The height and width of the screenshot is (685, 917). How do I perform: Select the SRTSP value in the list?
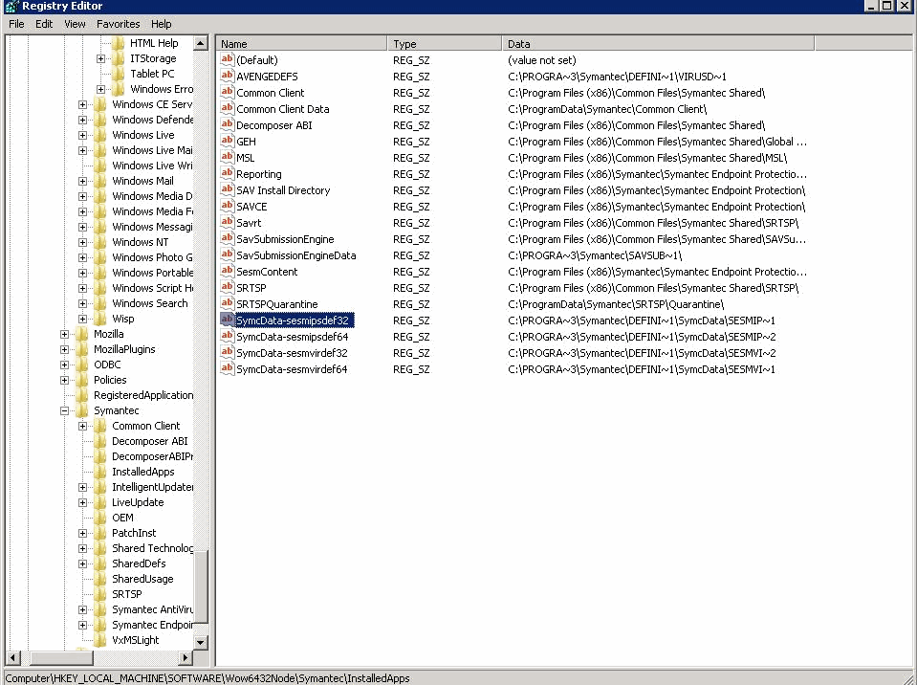[251, 288]
